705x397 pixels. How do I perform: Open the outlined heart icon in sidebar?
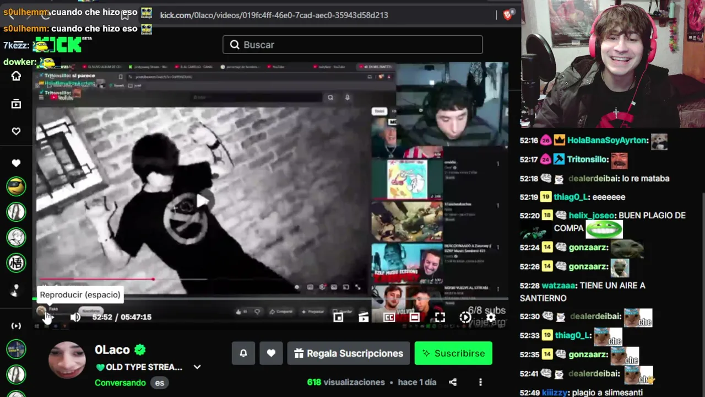[x=16, y=131]
